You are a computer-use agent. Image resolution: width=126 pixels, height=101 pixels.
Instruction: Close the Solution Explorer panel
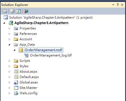(x=122, y=5)
